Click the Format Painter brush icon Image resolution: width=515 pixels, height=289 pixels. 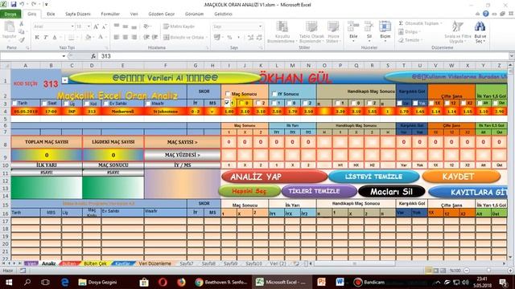22,39
